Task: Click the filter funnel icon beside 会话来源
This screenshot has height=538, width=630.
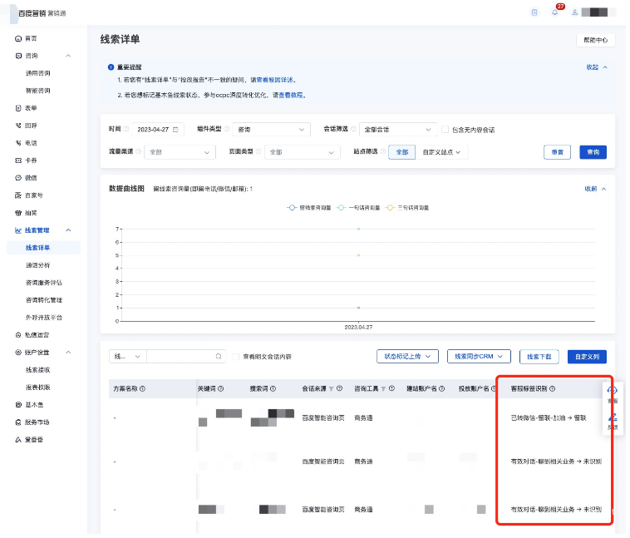Action: [330, 388]
